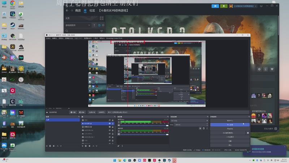Open Steam advanced filter icon beside search

tap(102, 31)
